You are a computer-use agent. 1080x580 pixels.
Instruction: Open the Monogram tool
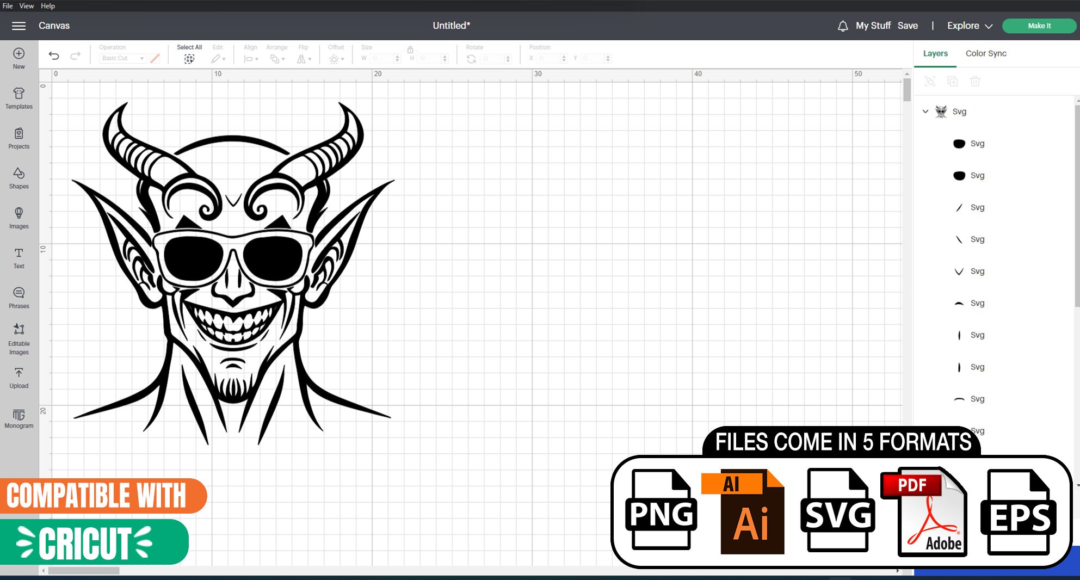tap(19, 418)
